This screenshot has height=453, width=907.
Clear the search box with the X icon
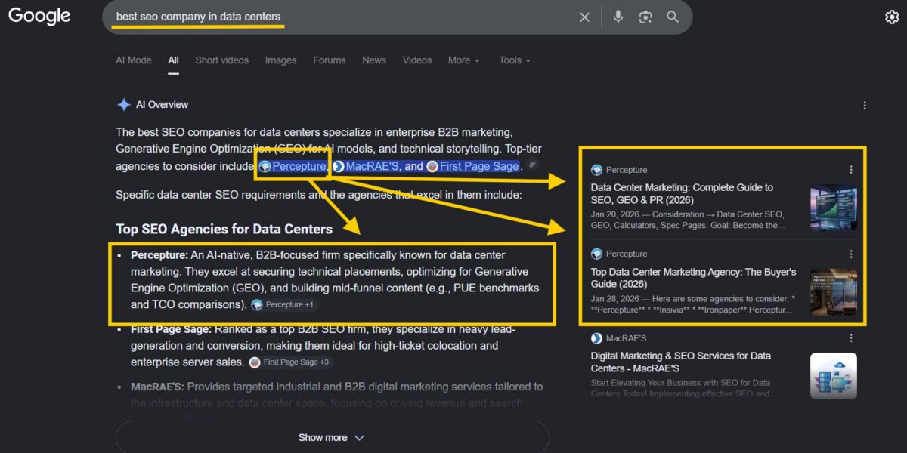point(584,17)
